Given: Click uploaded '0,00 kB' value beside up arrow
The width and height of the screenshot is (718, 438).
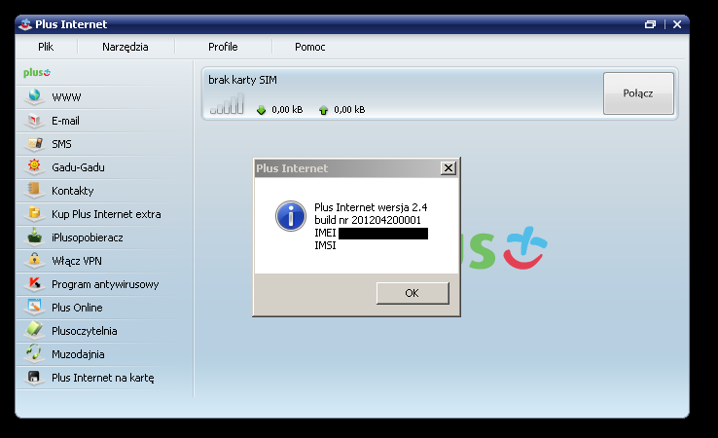Looking at the screenshot, I should [349, 110].
